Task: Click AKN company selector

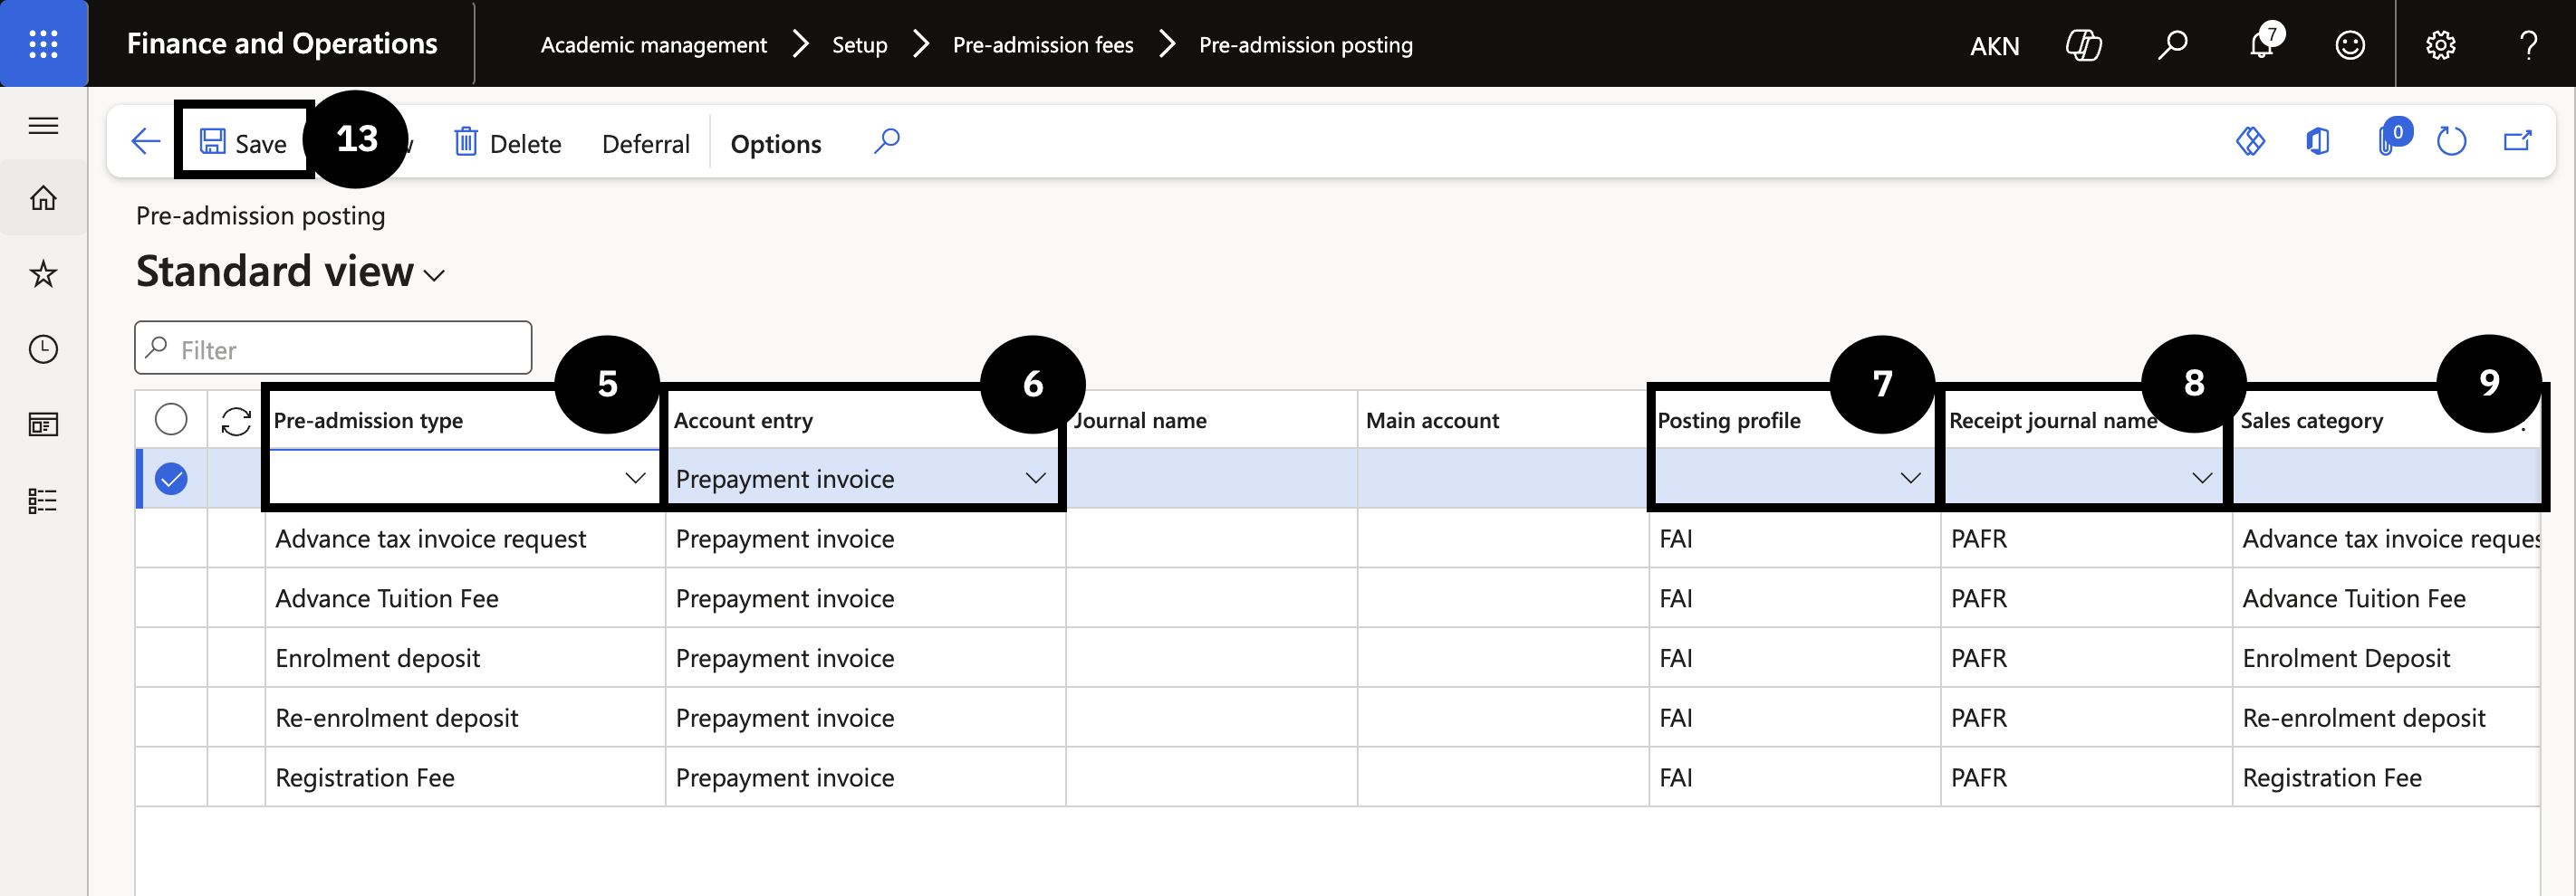Action: coord(1994,46)
